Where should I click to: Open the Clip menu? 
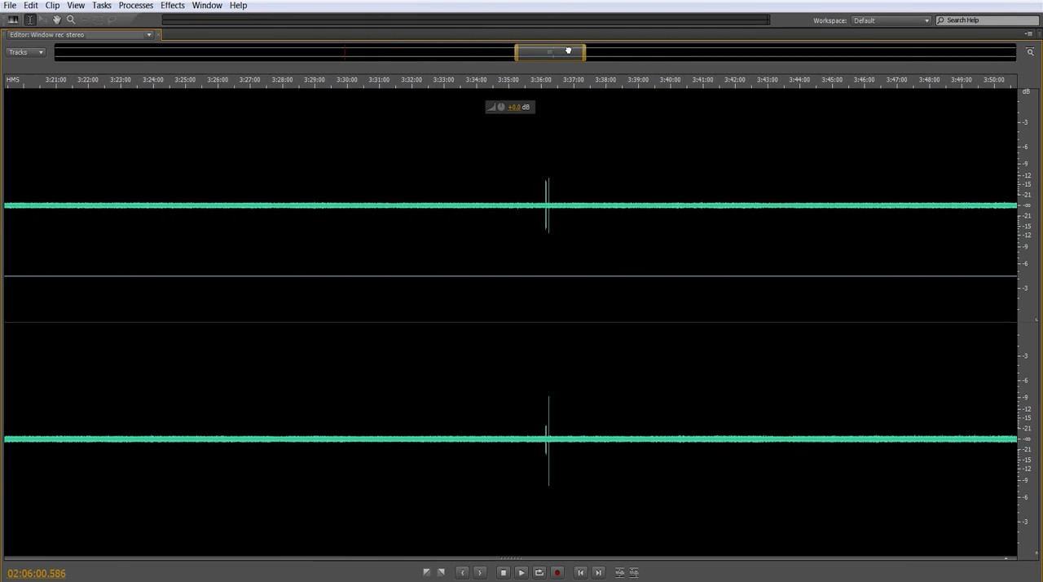(52, 6)
